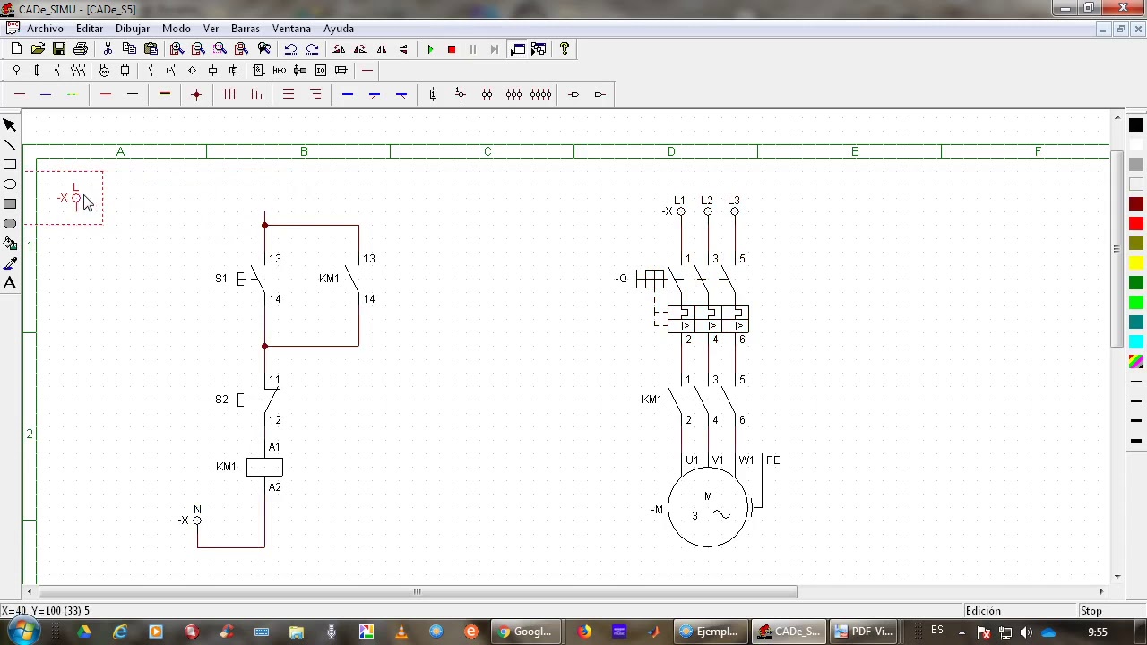
Task: Pick the black color swatch
Action: pos(1136,125)
